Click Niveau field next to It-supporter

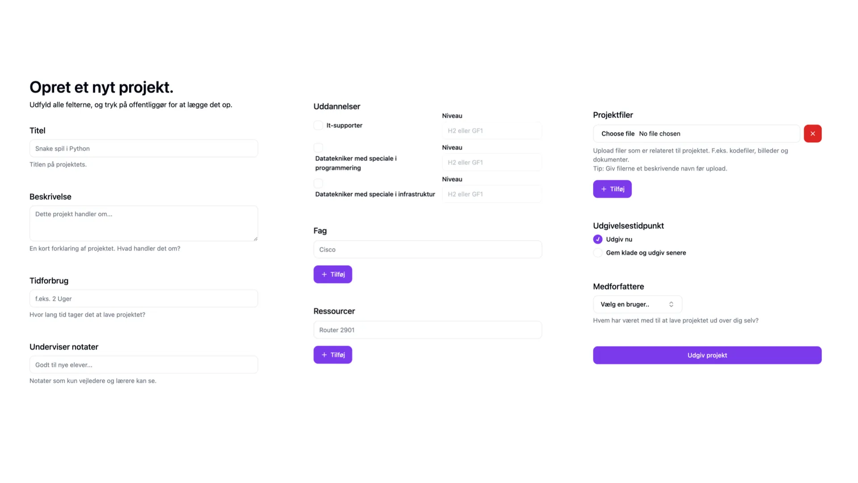[x=492, y=131]
